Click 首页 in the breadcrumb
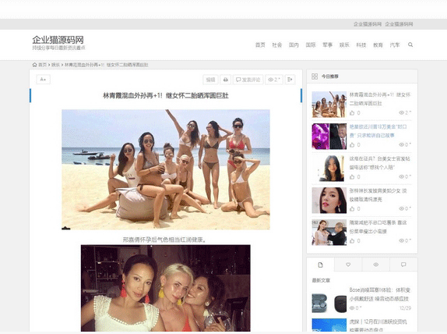Viewport: 447px width, 334px height. [43, 65]
